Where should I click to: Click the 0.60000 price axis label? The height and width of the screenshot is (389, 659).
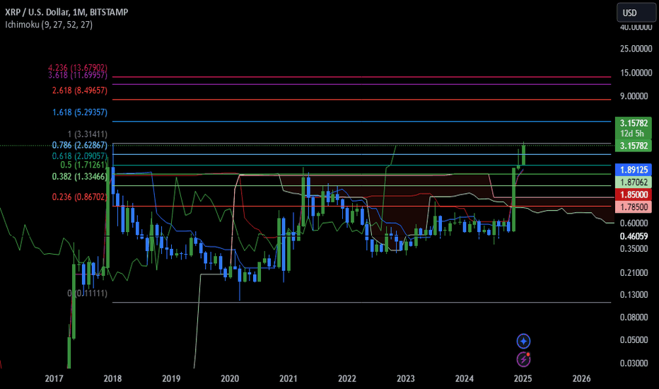(634, 223)
